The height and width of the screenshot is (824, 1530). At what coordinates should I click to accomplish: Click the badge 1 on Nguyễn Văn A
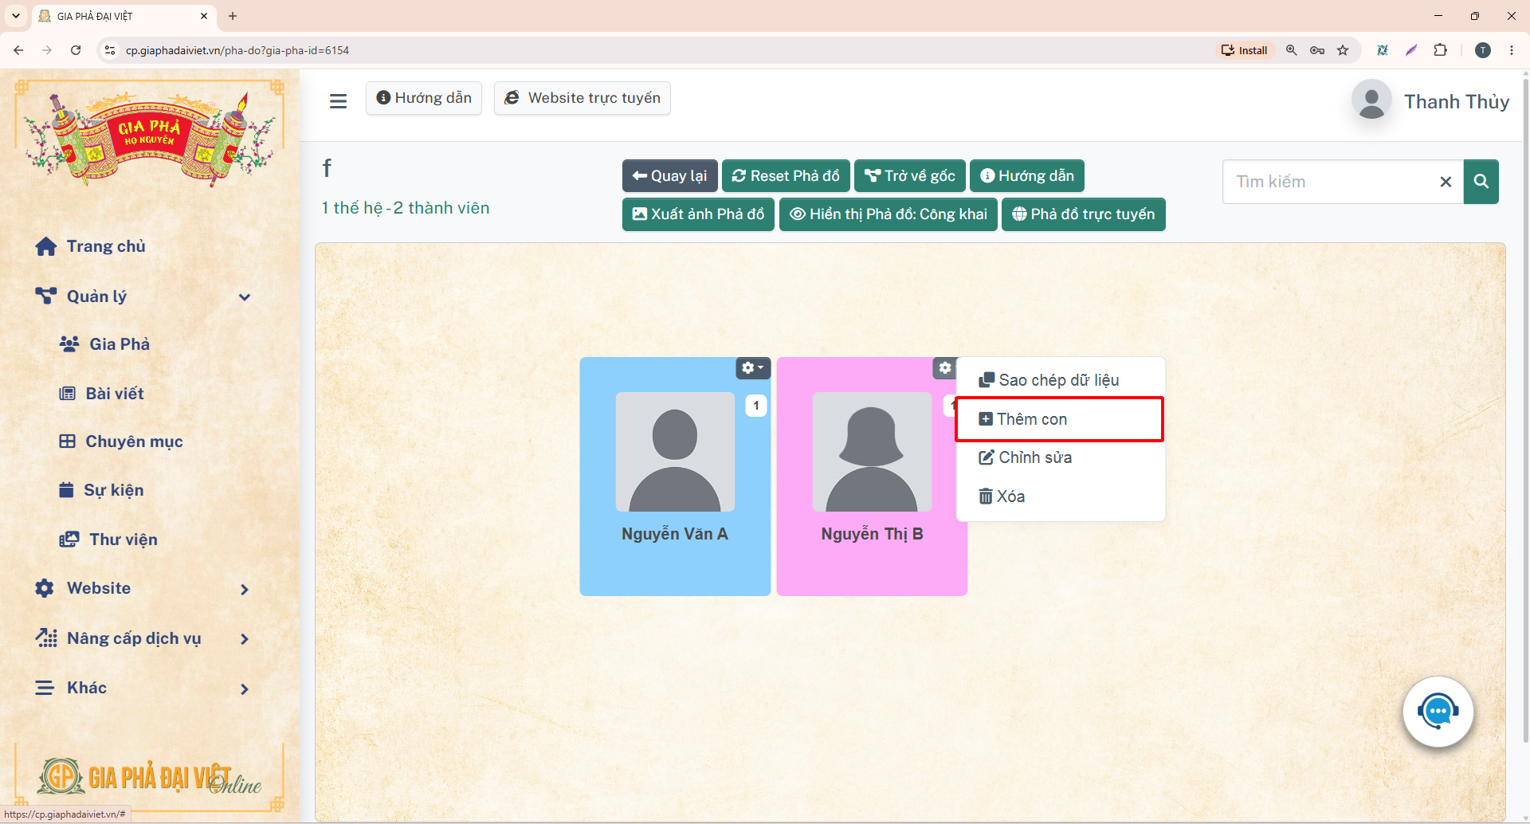(x=756, y=406)
